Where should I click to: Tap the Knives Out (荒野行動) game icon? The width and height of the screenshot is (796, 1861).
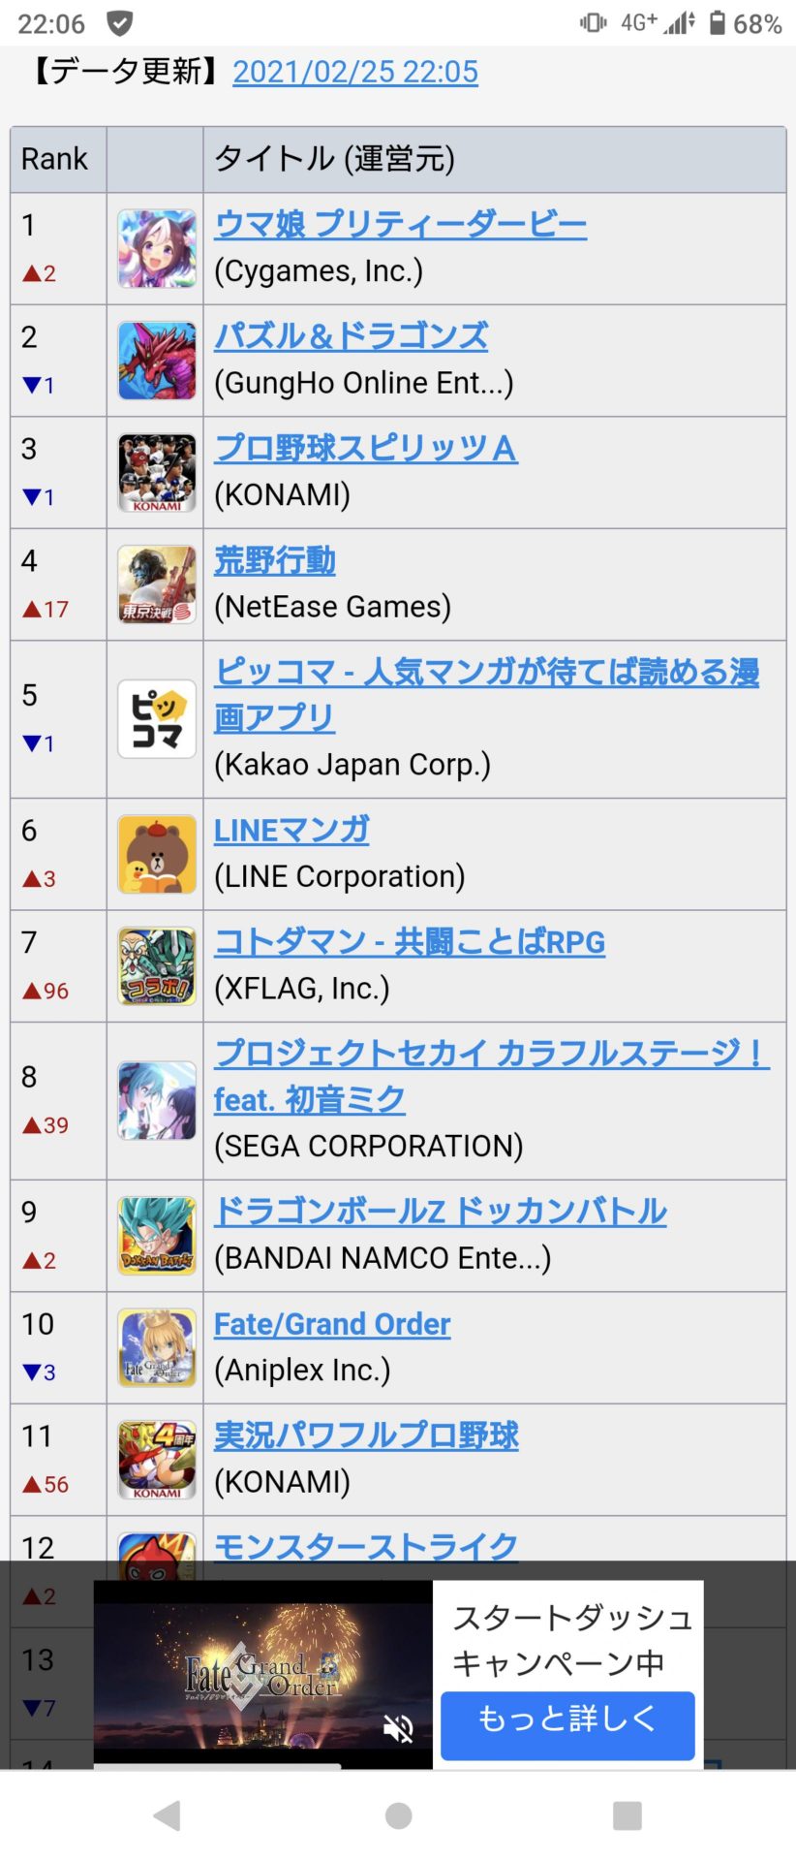pyautogui.click(x=157, y=584)
